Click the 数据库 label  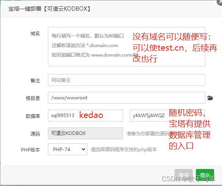(33, 116)
